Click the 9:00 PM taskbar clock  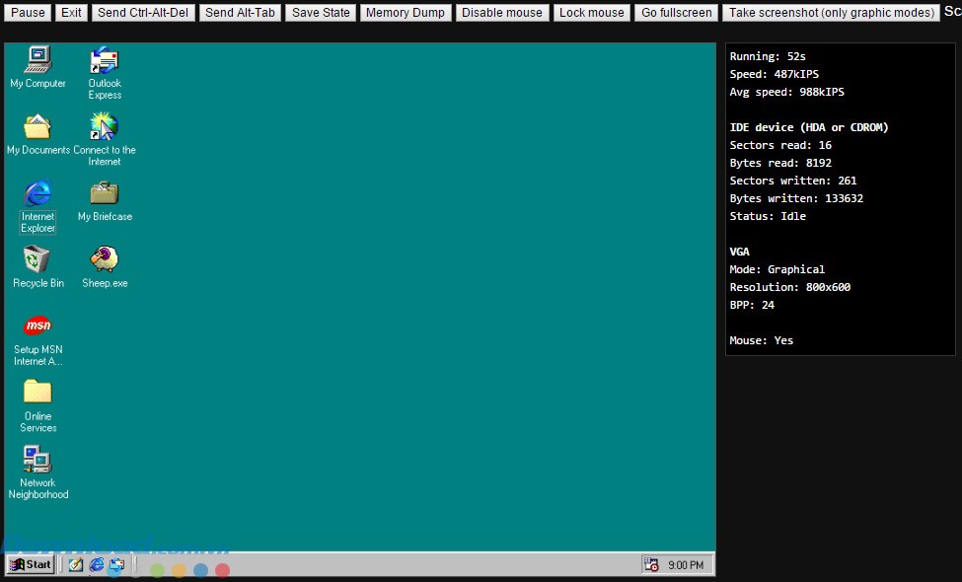pos(685,564)
